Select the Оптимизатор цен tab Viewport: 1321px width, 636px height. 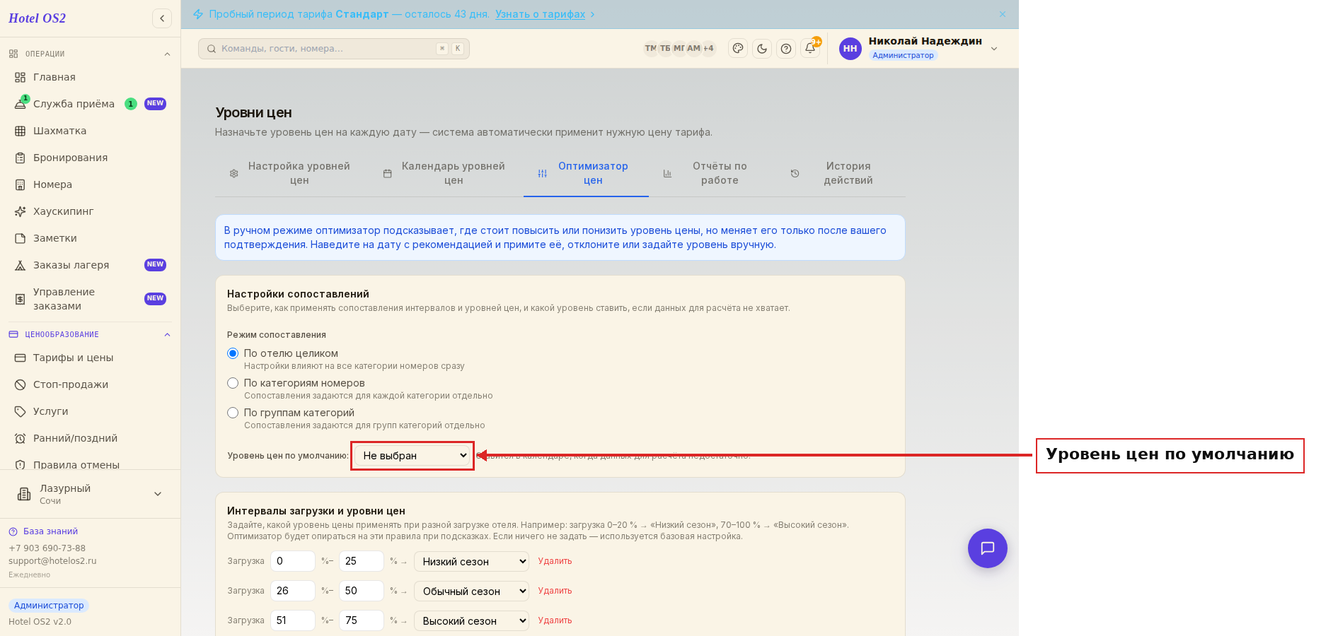point(586,173)
